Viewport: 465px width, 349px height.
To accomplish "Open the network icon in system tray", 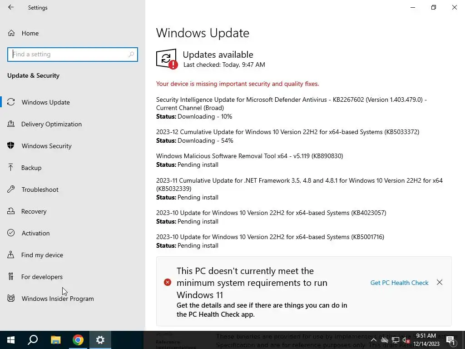I will pos(396,340).
